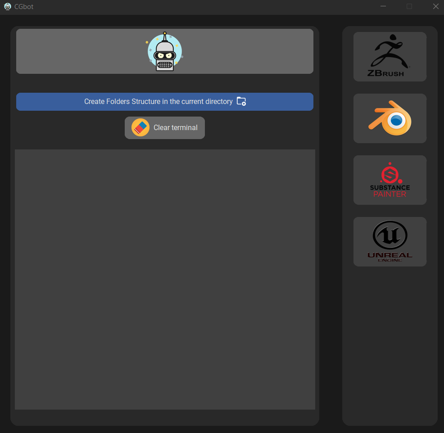Launch Unreal Engine from the sidebar

pos(390,242)
